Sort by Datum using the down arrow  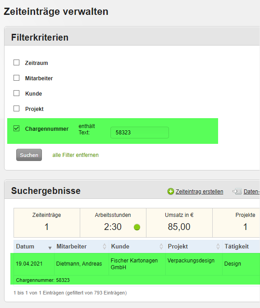(x=50, y=248)
